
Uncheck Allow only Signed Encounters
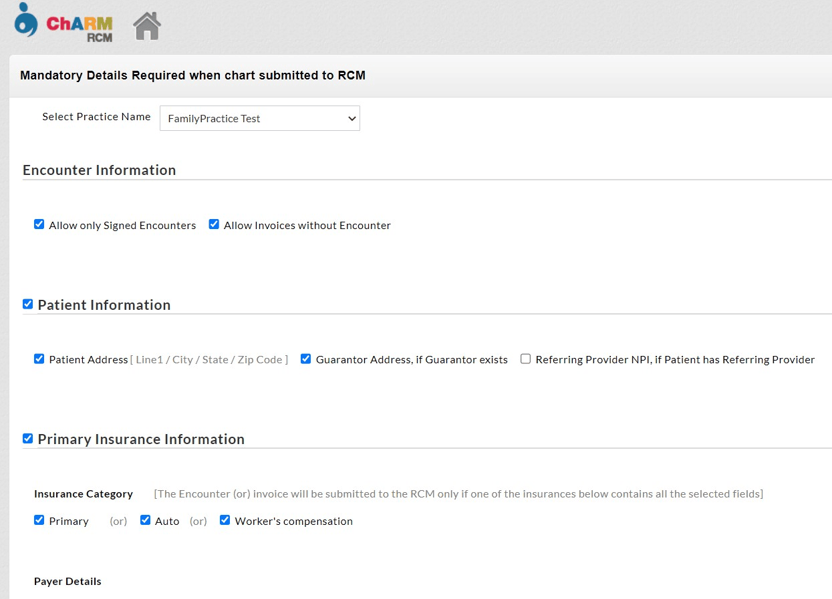[39, 224]
